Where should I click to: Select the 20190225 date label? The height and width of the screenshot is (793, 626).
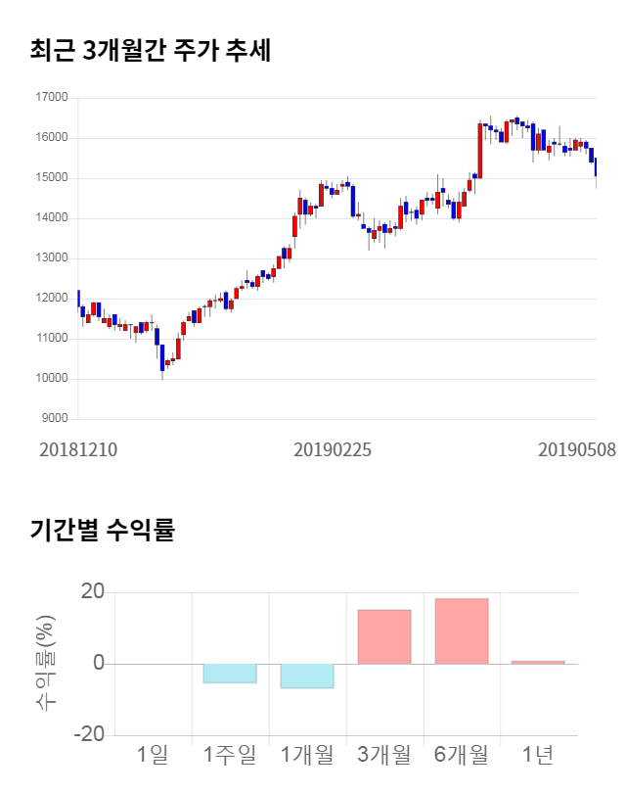(x=333, y=450)
